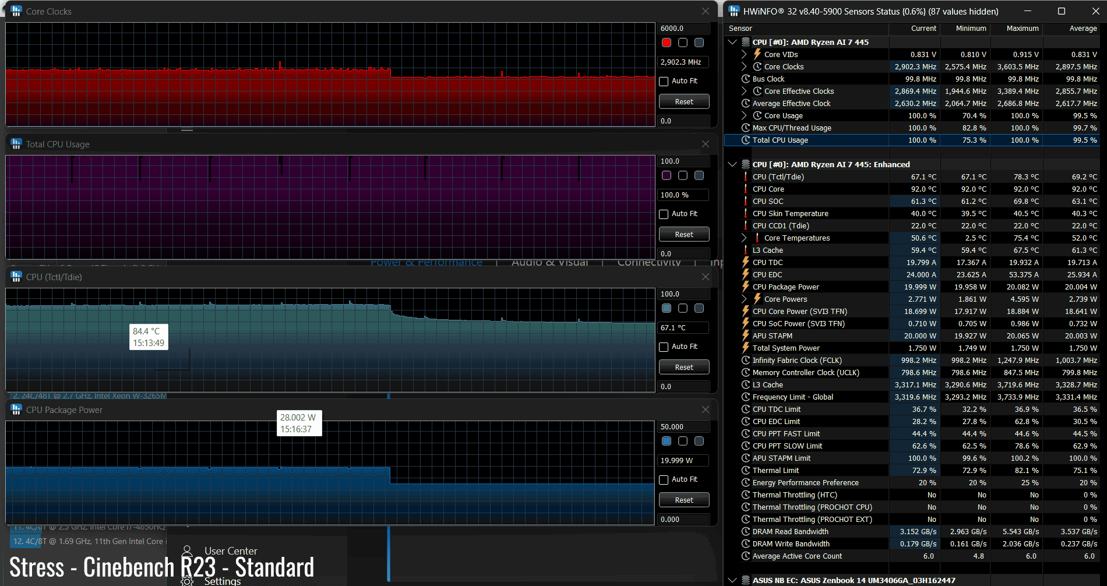Click the clock icon beside Max CPU/Thread Usage
The width and height of the screenshot is (1107, 586).
point(745,128)
